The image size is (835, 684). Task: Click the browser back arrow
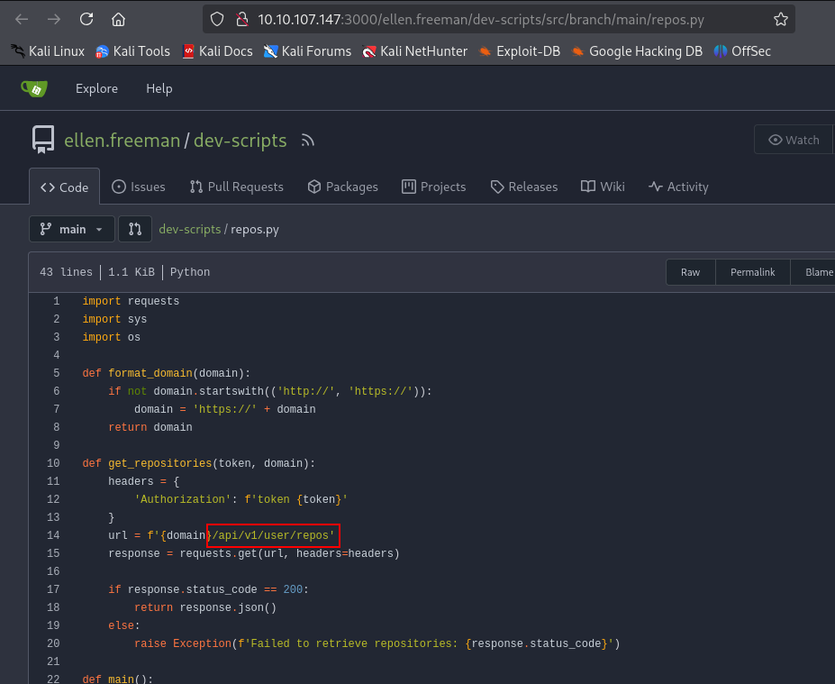[x=22, y=20]
